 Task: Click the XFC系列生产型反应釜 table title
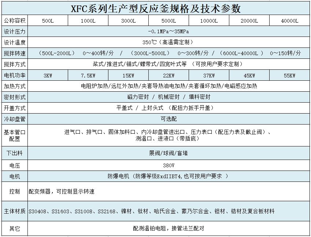click(x=156, y=8)
